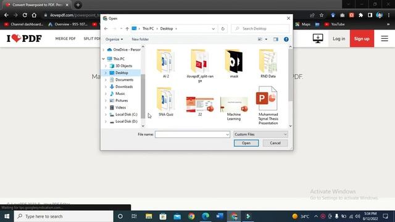
Task: Expand the OneDrive - Personal tree node
Action: (x=103, y=50)
